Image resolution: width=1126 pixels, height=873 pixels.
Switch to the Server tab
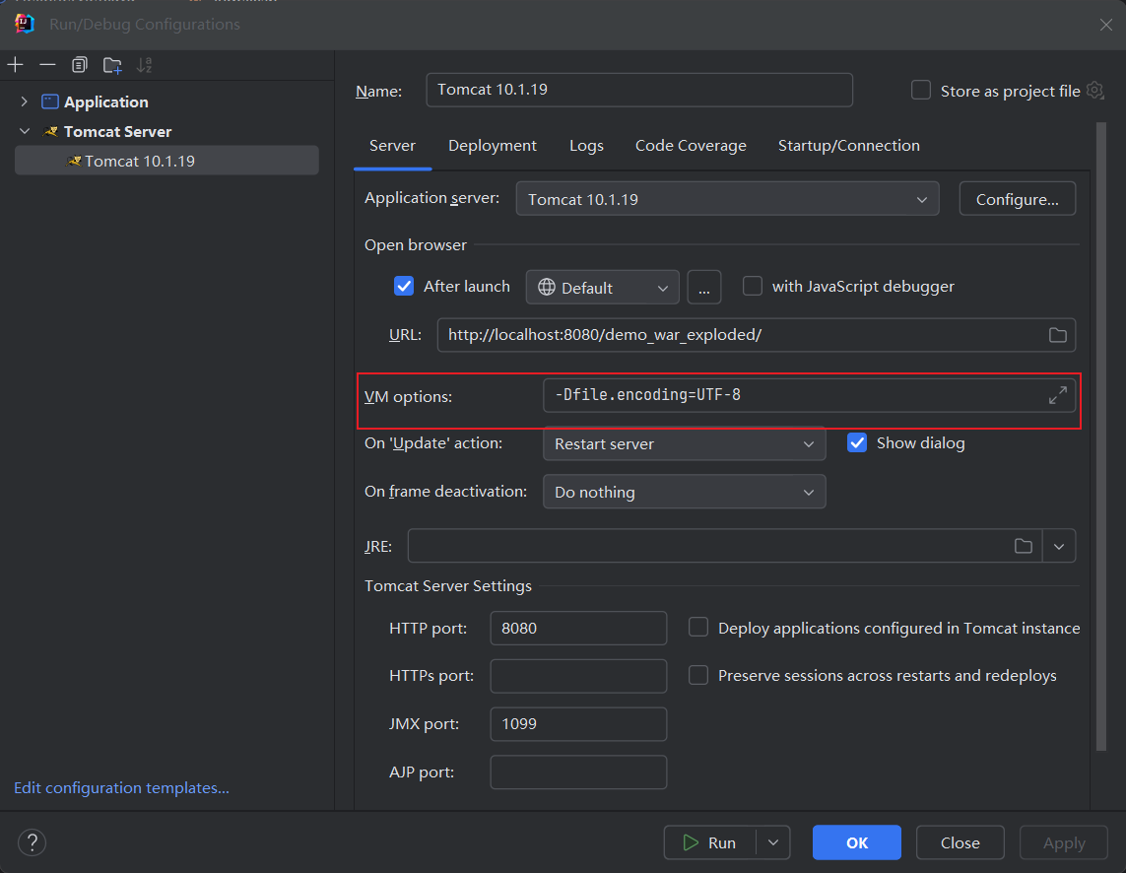coord(392,145)
